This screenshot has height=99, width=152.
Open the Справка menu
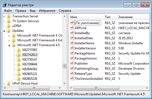click(x=65, y=11)
